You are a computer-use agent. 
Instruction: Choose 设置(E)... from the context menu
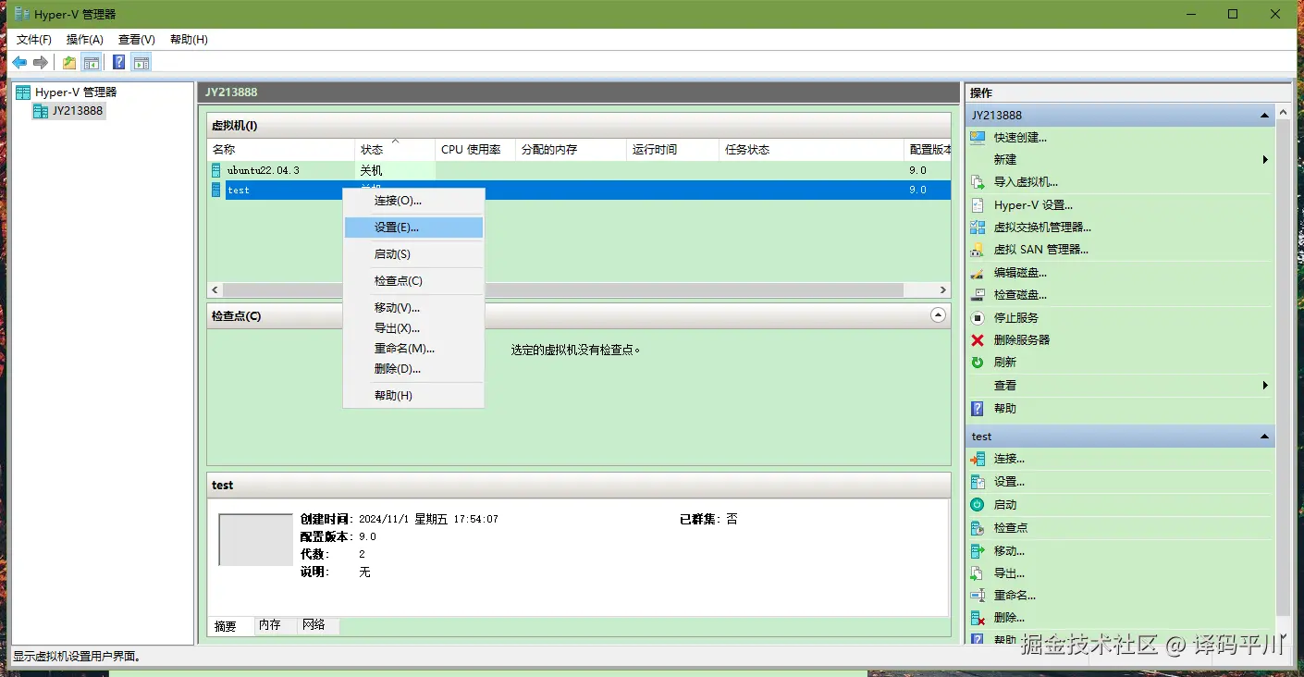click(413, 227)
